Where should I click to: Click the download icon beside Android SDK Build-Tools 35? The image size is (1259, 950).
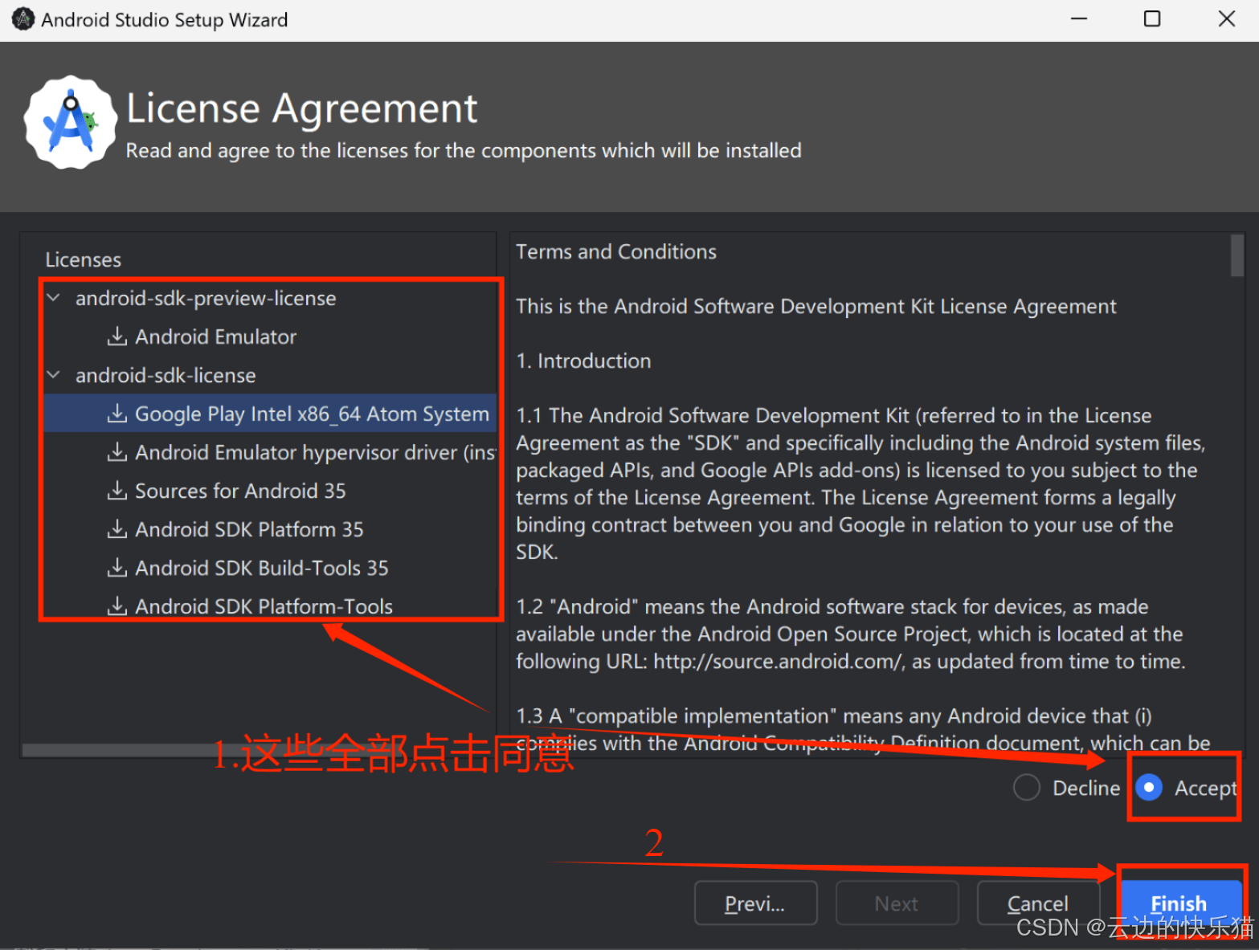117,567
